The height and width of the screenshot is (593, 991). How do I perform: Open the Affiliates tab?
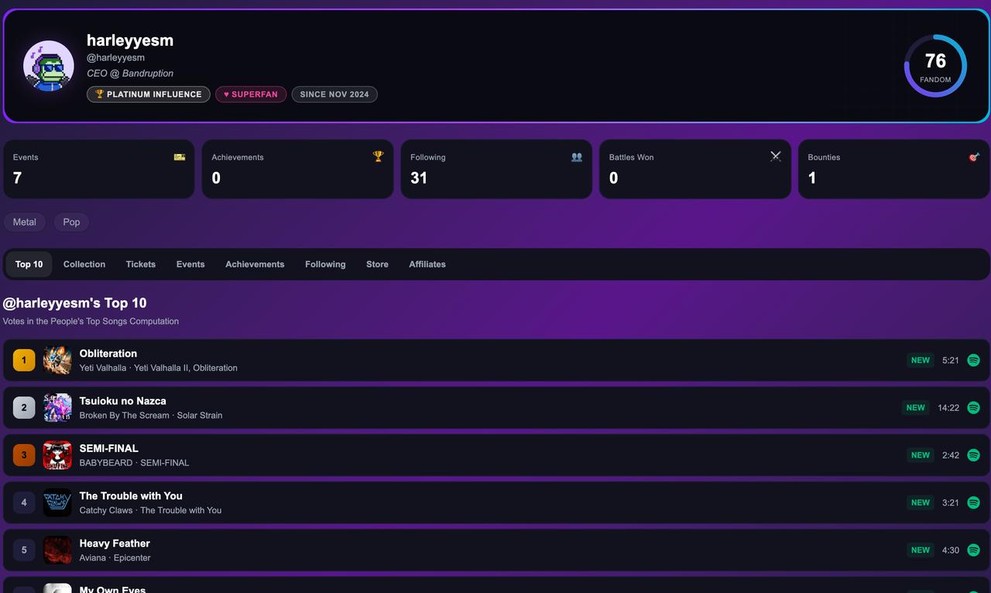tap(427, 264)
